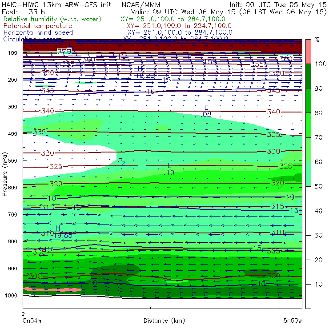
Task: Click the "5n54w" start location label
Action: pyautogui.click(x=32, y=321)
